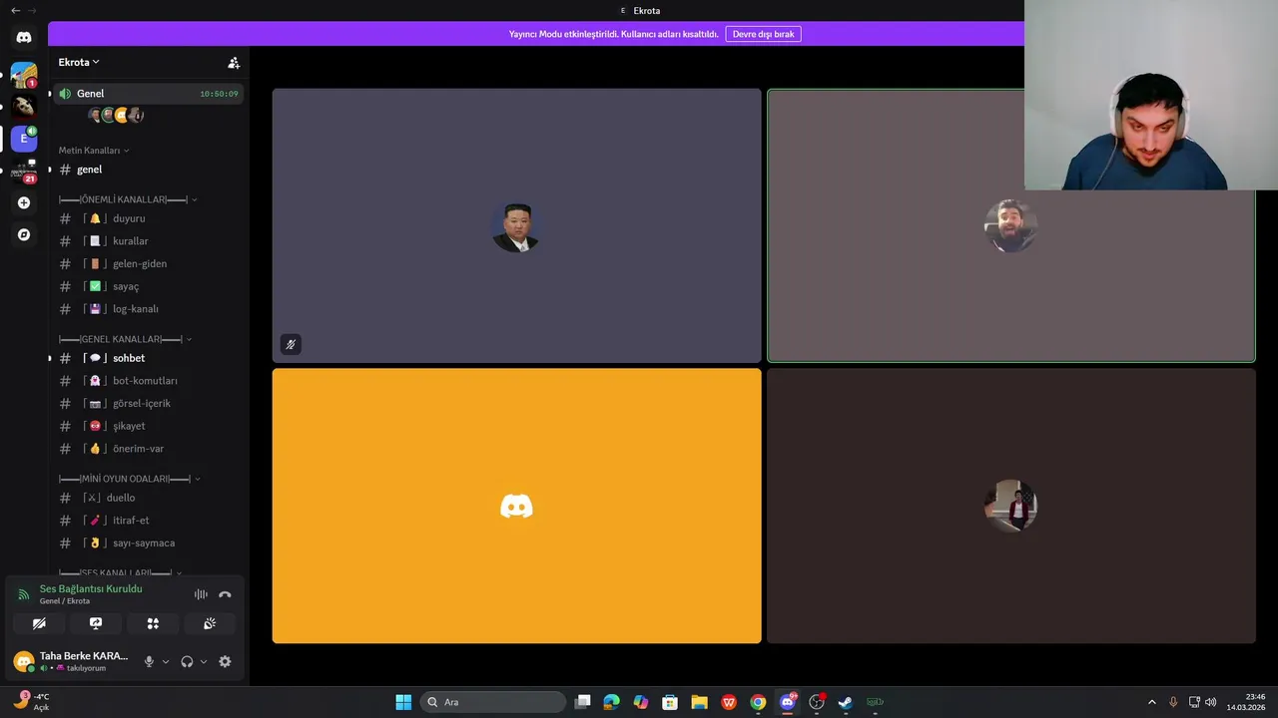
Task: Open Steam from the taskbar
Action: point(845,702)
